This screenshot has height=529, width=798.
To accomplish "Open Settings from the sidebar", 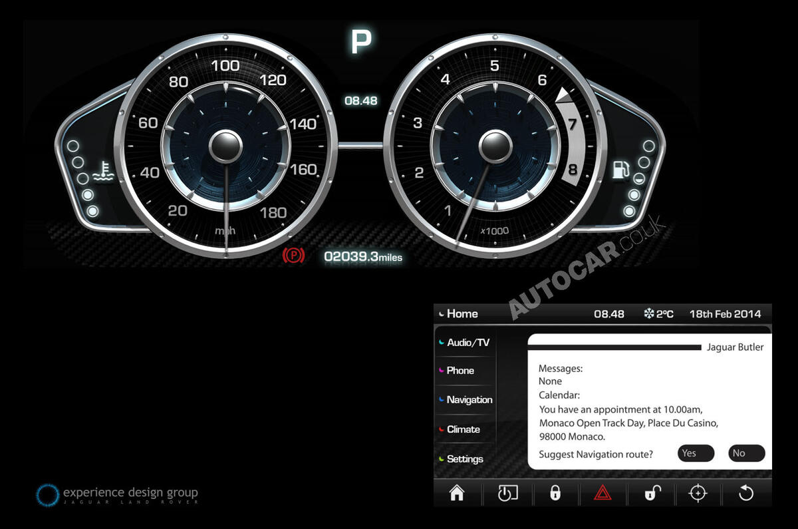I will 465,459.
